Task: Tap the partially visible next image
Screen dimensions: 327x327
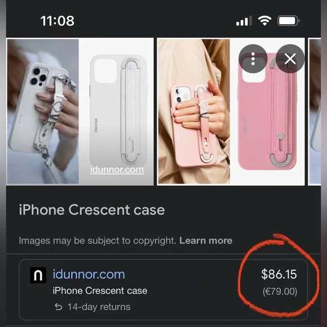Action: tap(315, 112)
